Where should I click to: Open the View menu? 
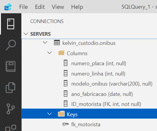pyautogui.click(x=58, y=7)
